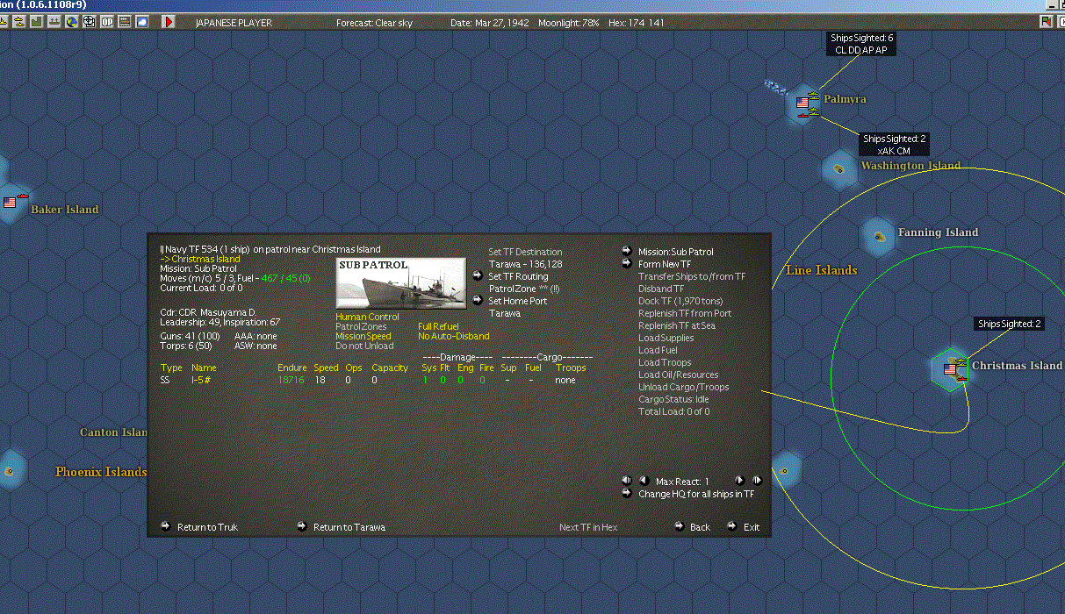Click arrow beside Set Home Port

[x=477, y=301]
